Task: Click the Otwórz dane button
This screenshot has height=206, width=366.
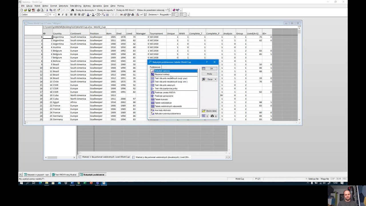Action: (209, 111)
